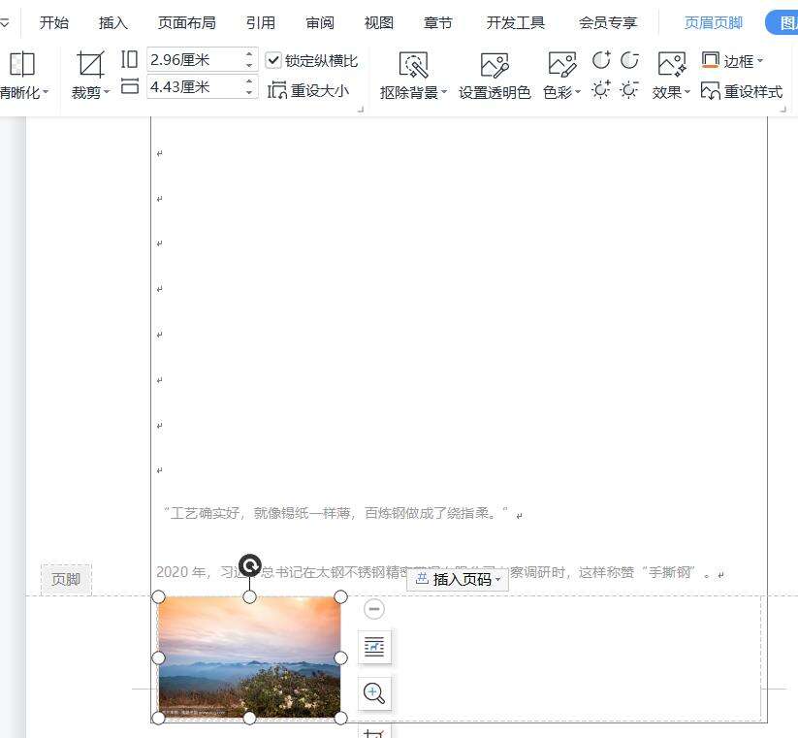Click the minus button next to the image

point(374,609)
